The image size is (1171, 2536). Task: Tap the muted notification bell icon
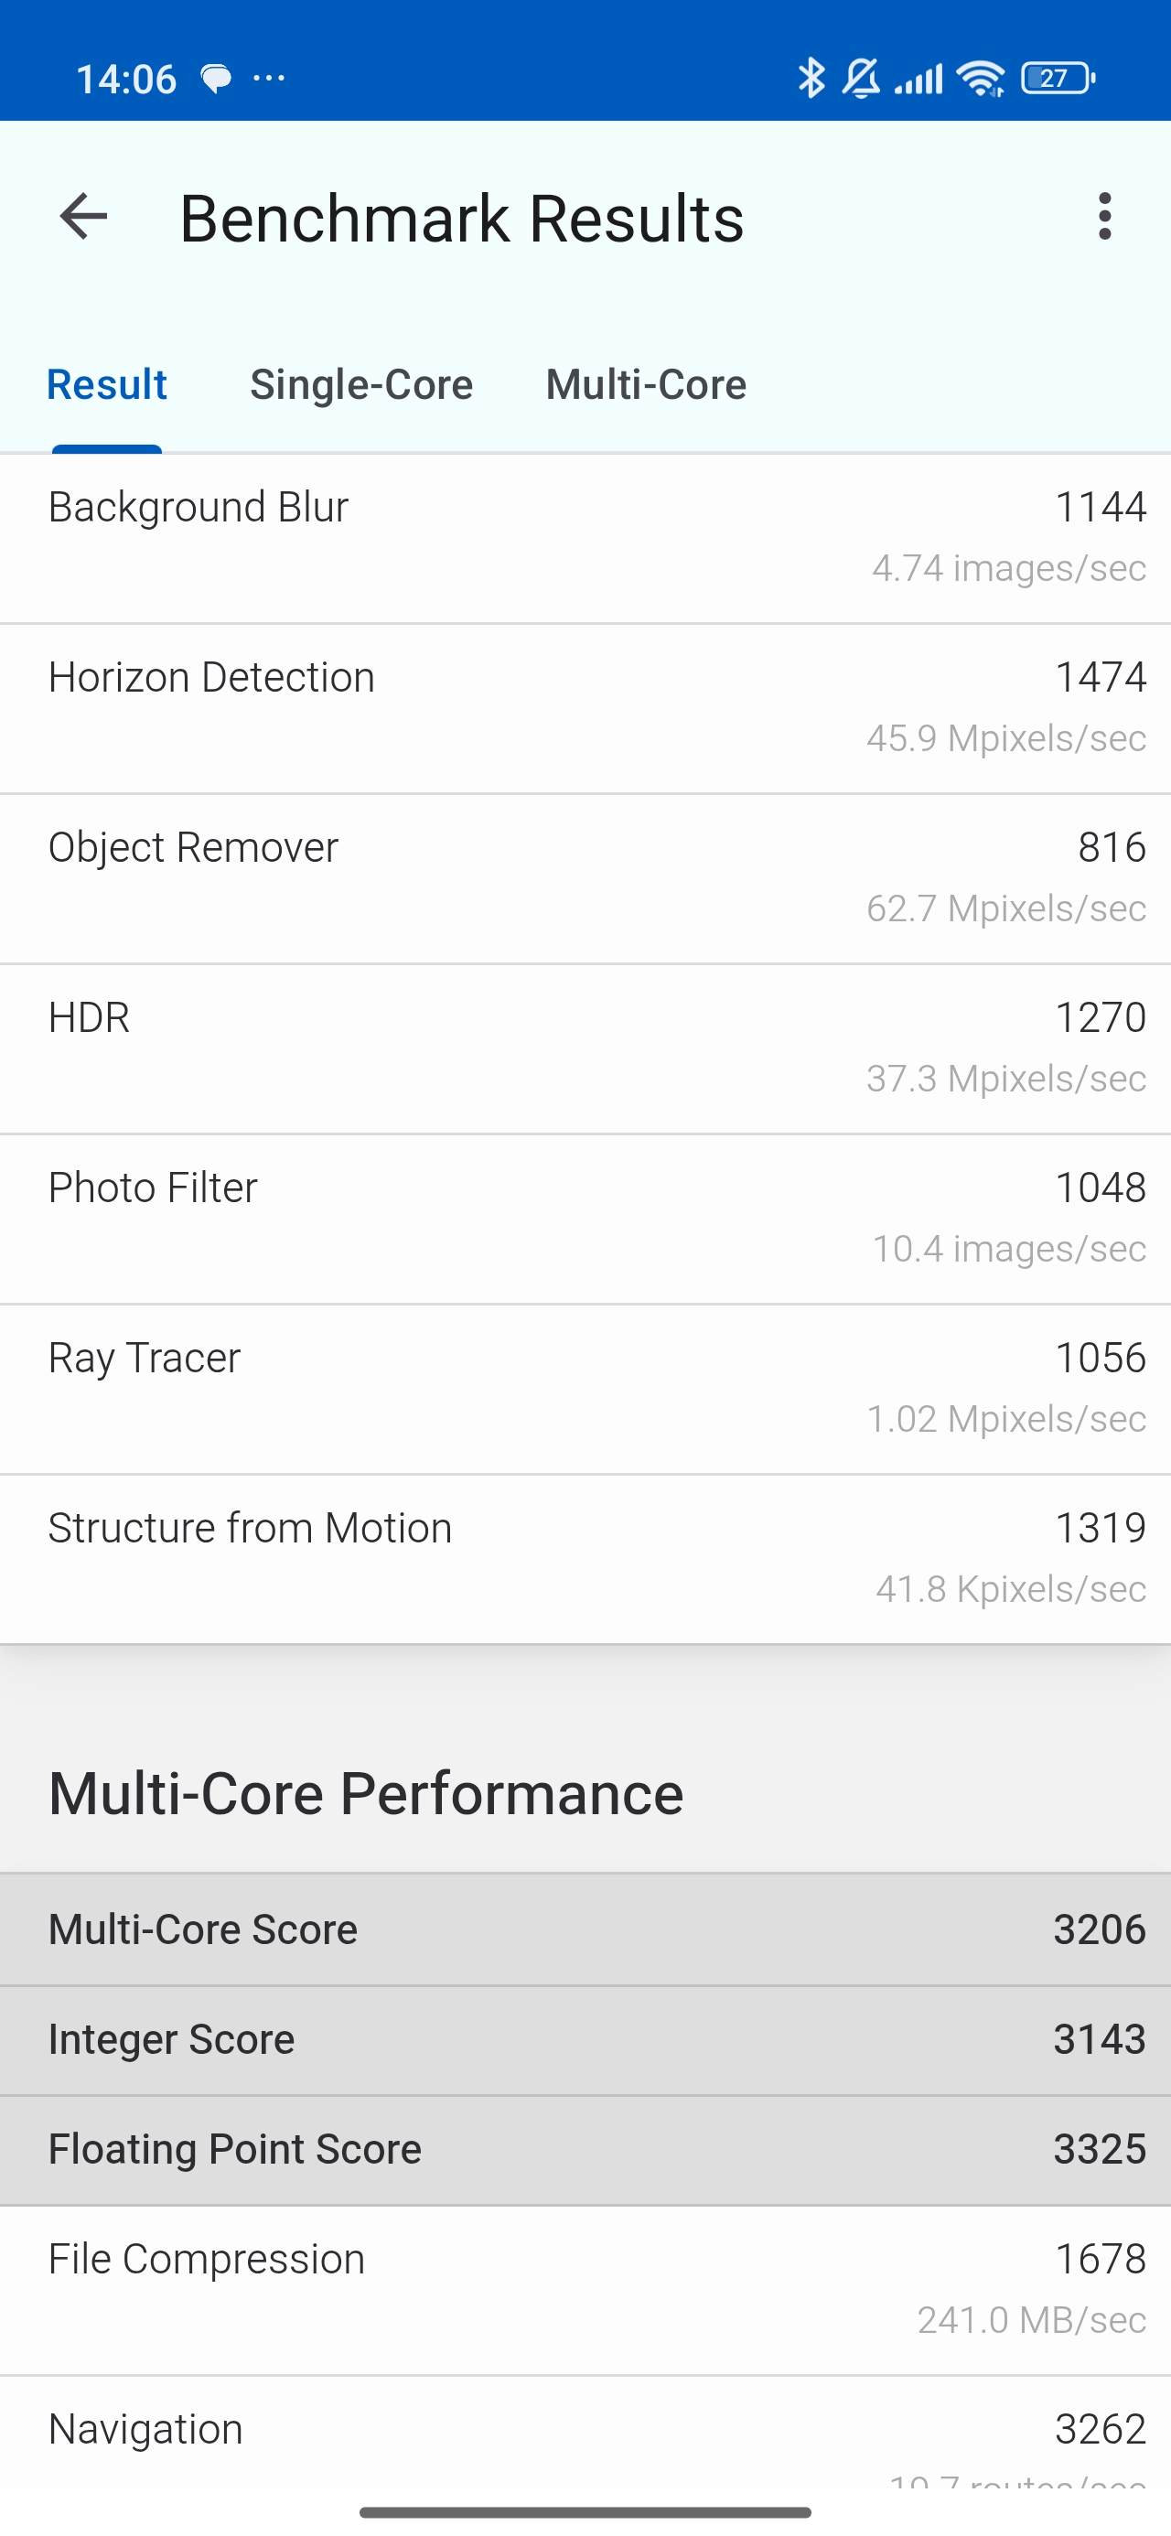[x=861, y=78]
